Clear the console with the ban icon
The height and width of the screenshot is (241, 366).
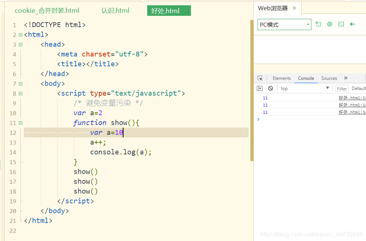270,88
